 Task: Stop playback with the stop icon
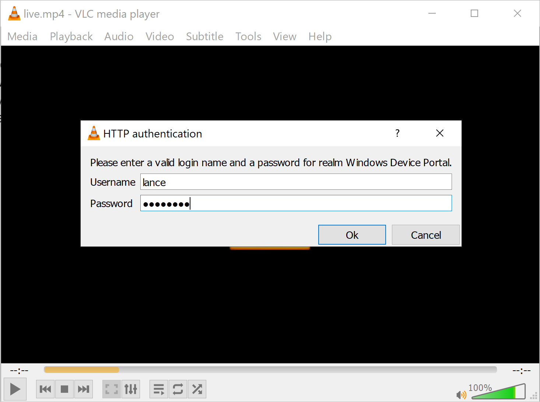point(64,389)
